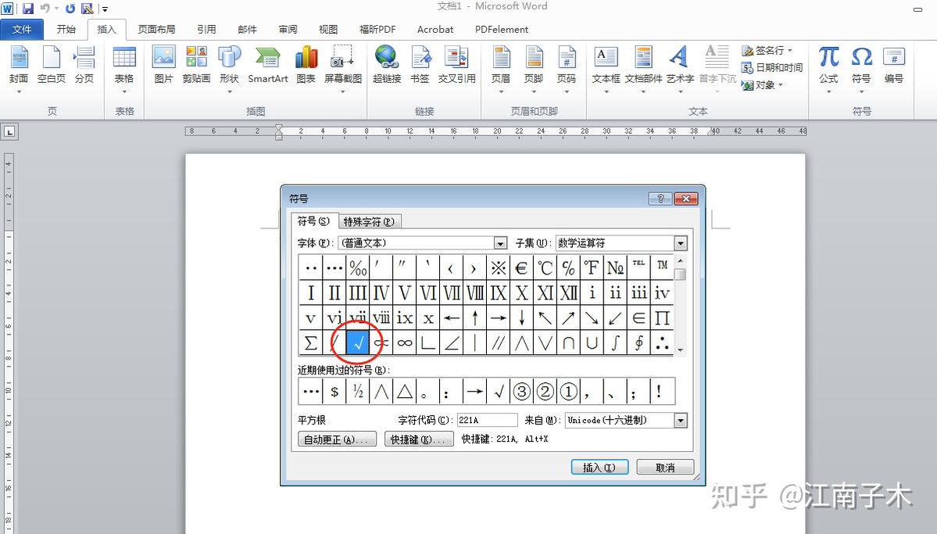Click the tab selector on the ruler
937x534 pixels.
click(x=10, y=131)
